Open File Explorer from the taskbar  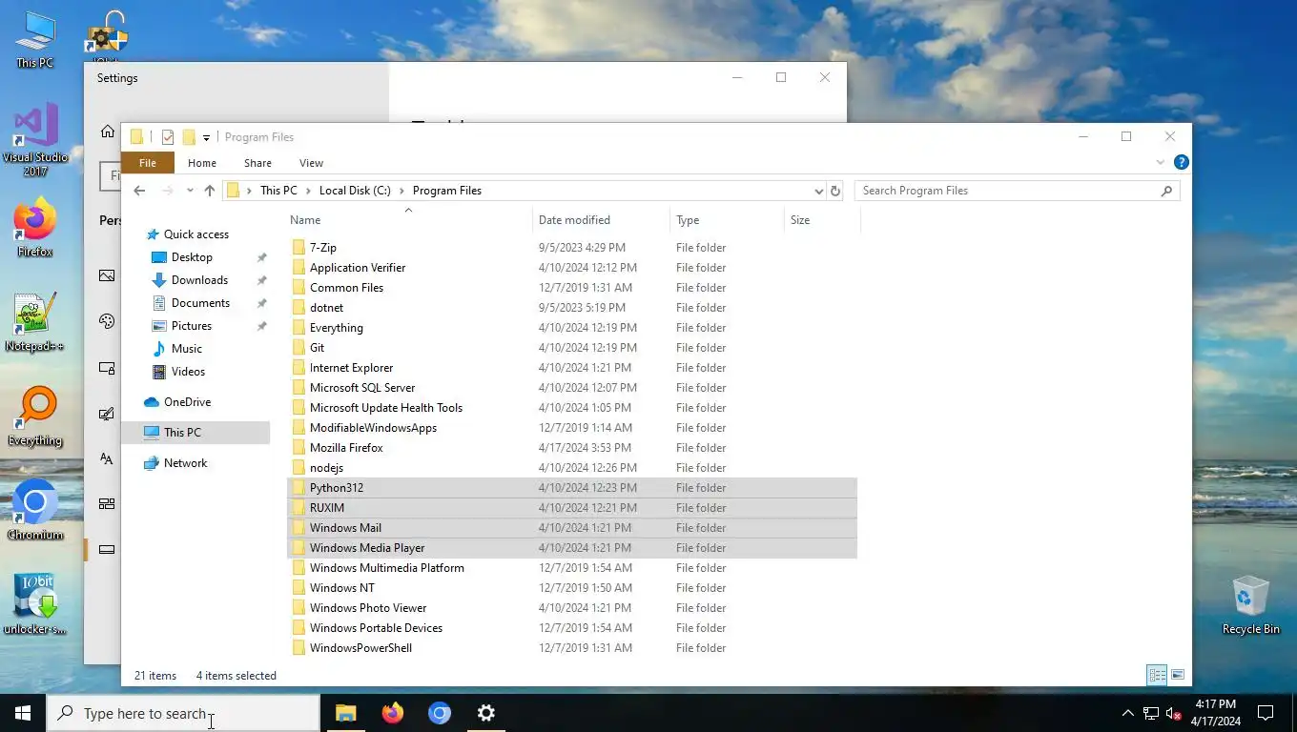coord(345,713)
